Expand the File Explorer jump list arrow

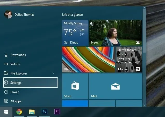(x=53, y=73)
